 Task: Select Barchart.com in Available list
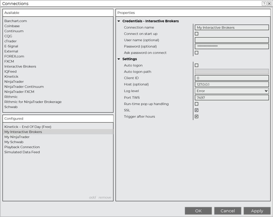click(16, 21)
